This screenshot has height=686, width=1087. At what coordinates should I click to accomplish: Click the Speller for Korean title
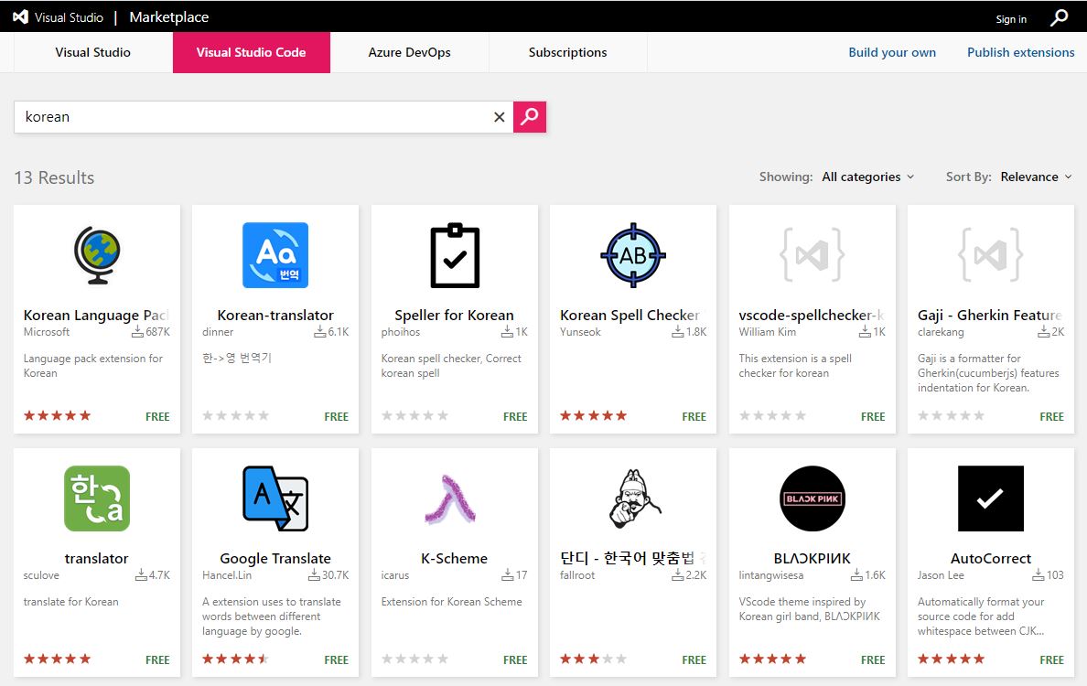click(x=454, y=316)
